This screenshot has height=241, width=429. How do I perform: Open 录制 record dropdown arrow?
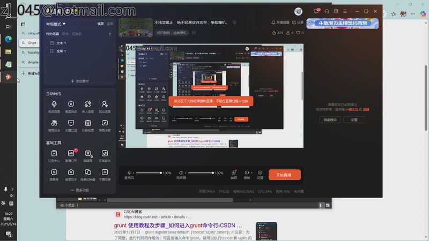(x=252, y=172)
